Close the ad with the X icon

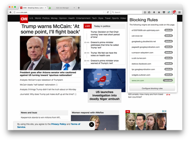(165, 111)
